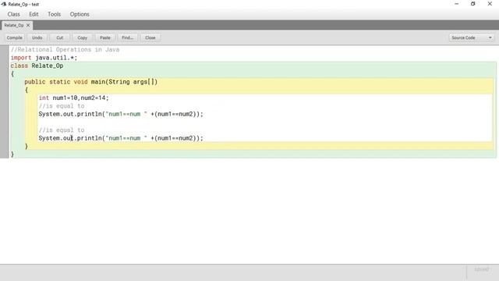Click the Paste button
Viewport: 499px width, 281px height.
click(105, 37)
